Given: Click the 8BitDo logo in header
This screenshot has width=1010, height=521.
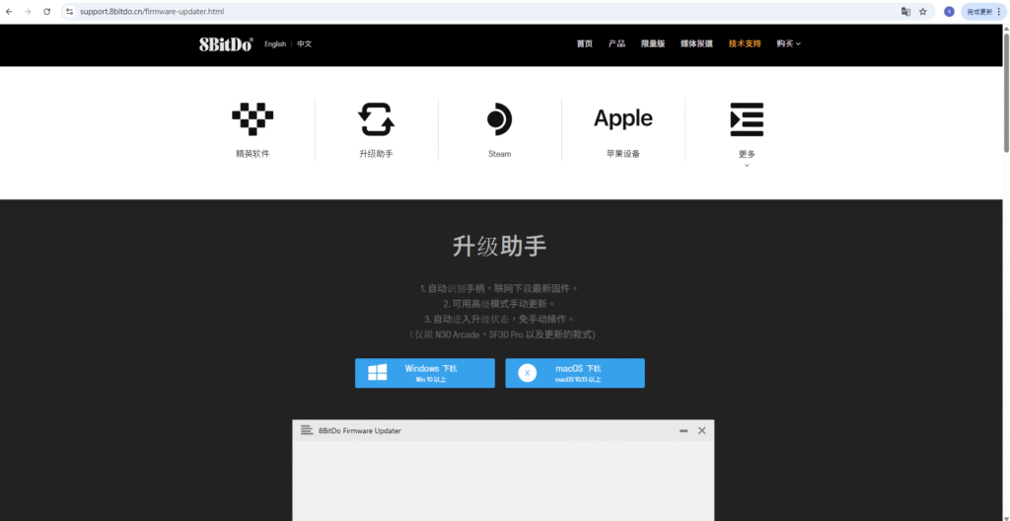Looking at the screenshot, I should coord(226,43).
